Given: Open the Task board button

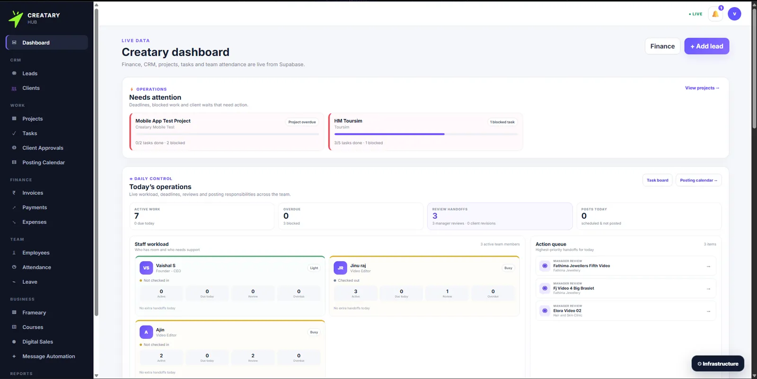Looking at the screenshot, I should (658, 180).
